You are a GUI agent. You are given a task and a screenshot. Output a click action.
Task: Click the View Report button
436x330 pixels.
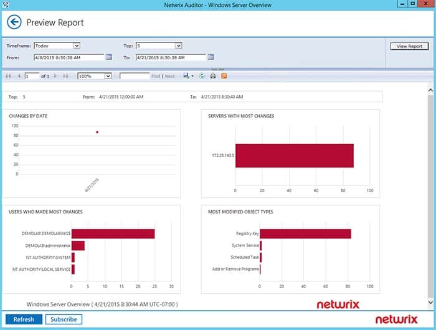point(409,46)
